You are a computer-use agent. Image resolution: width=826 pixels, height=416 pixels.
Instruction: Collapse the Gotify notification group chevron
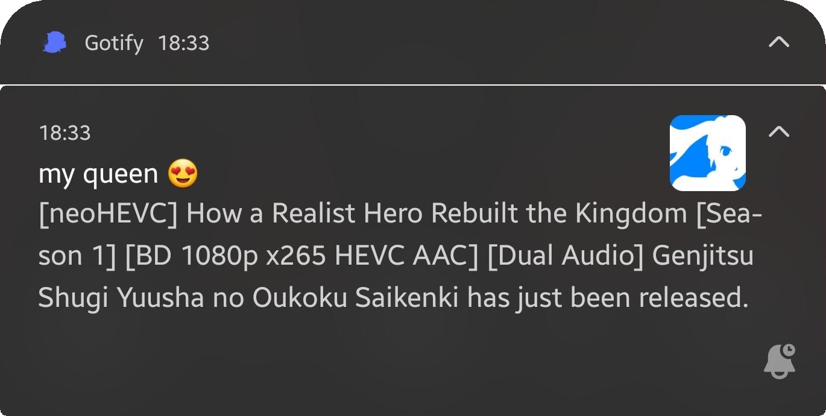(x=779, y=42)
